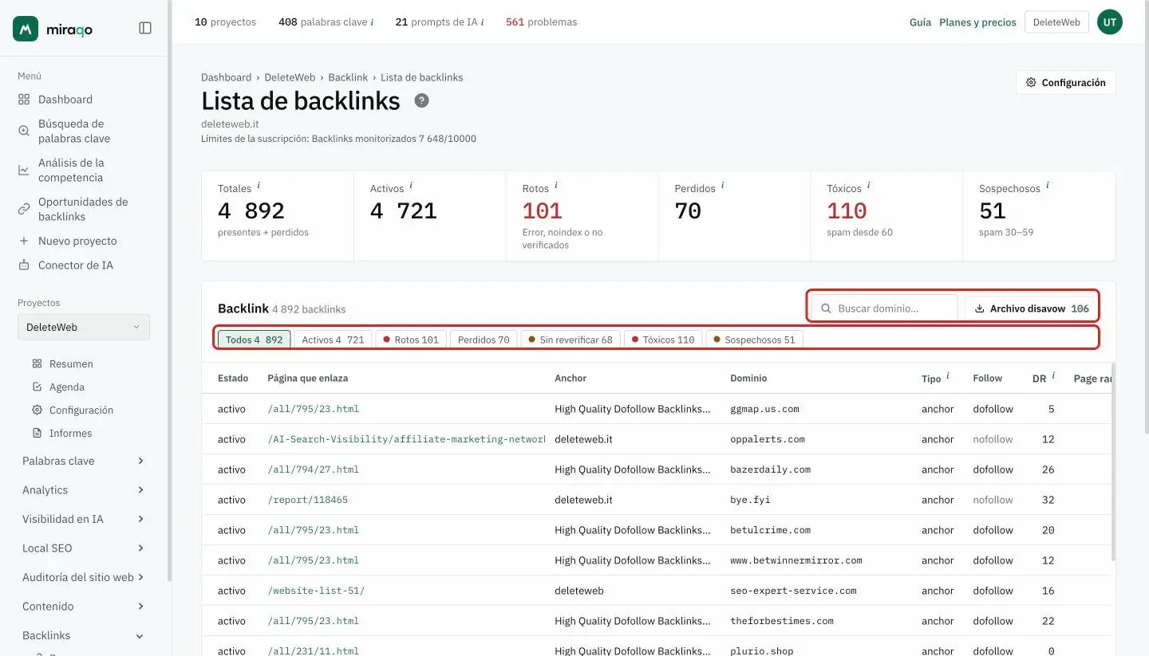Open the UT user avatar menu
Viewport: 1149px width, 656px height.
click(1109, 22)
